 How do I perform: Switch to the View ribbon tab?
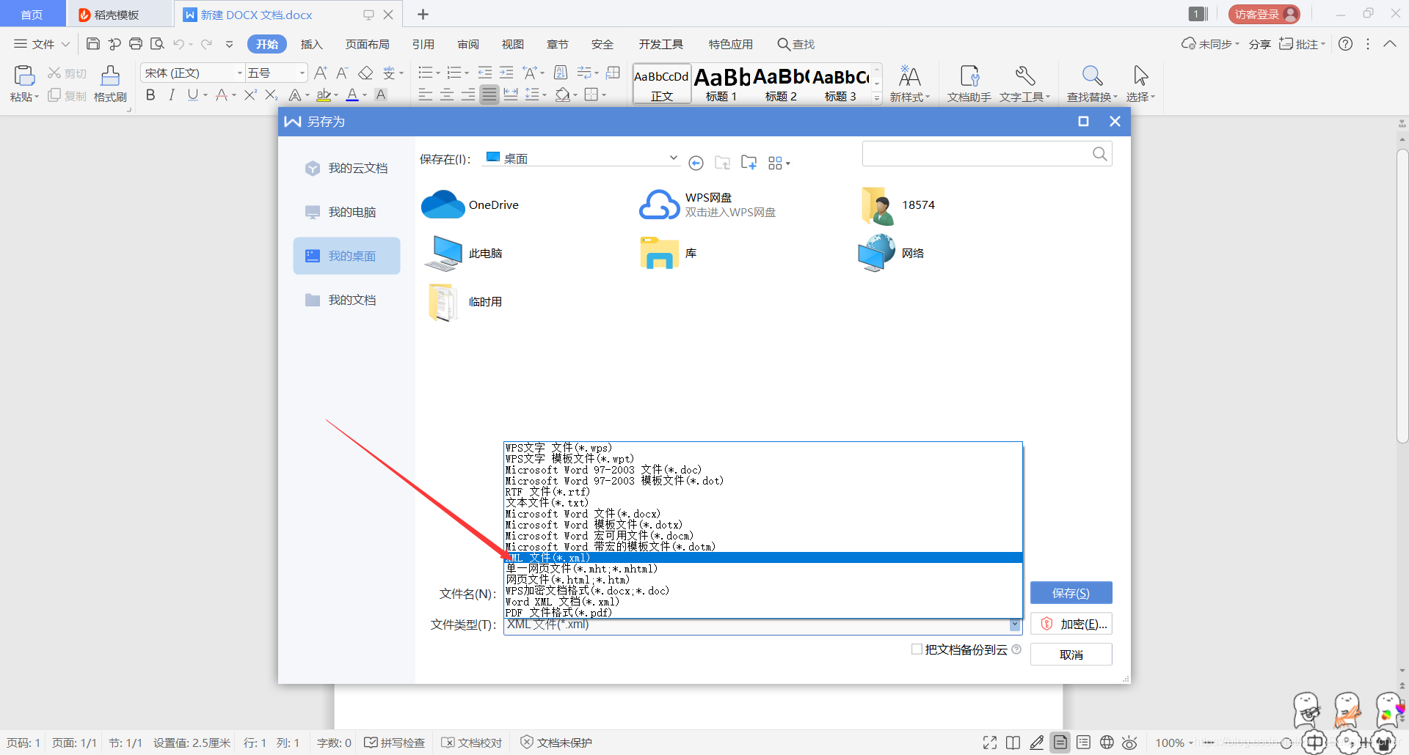click(513, 44)
